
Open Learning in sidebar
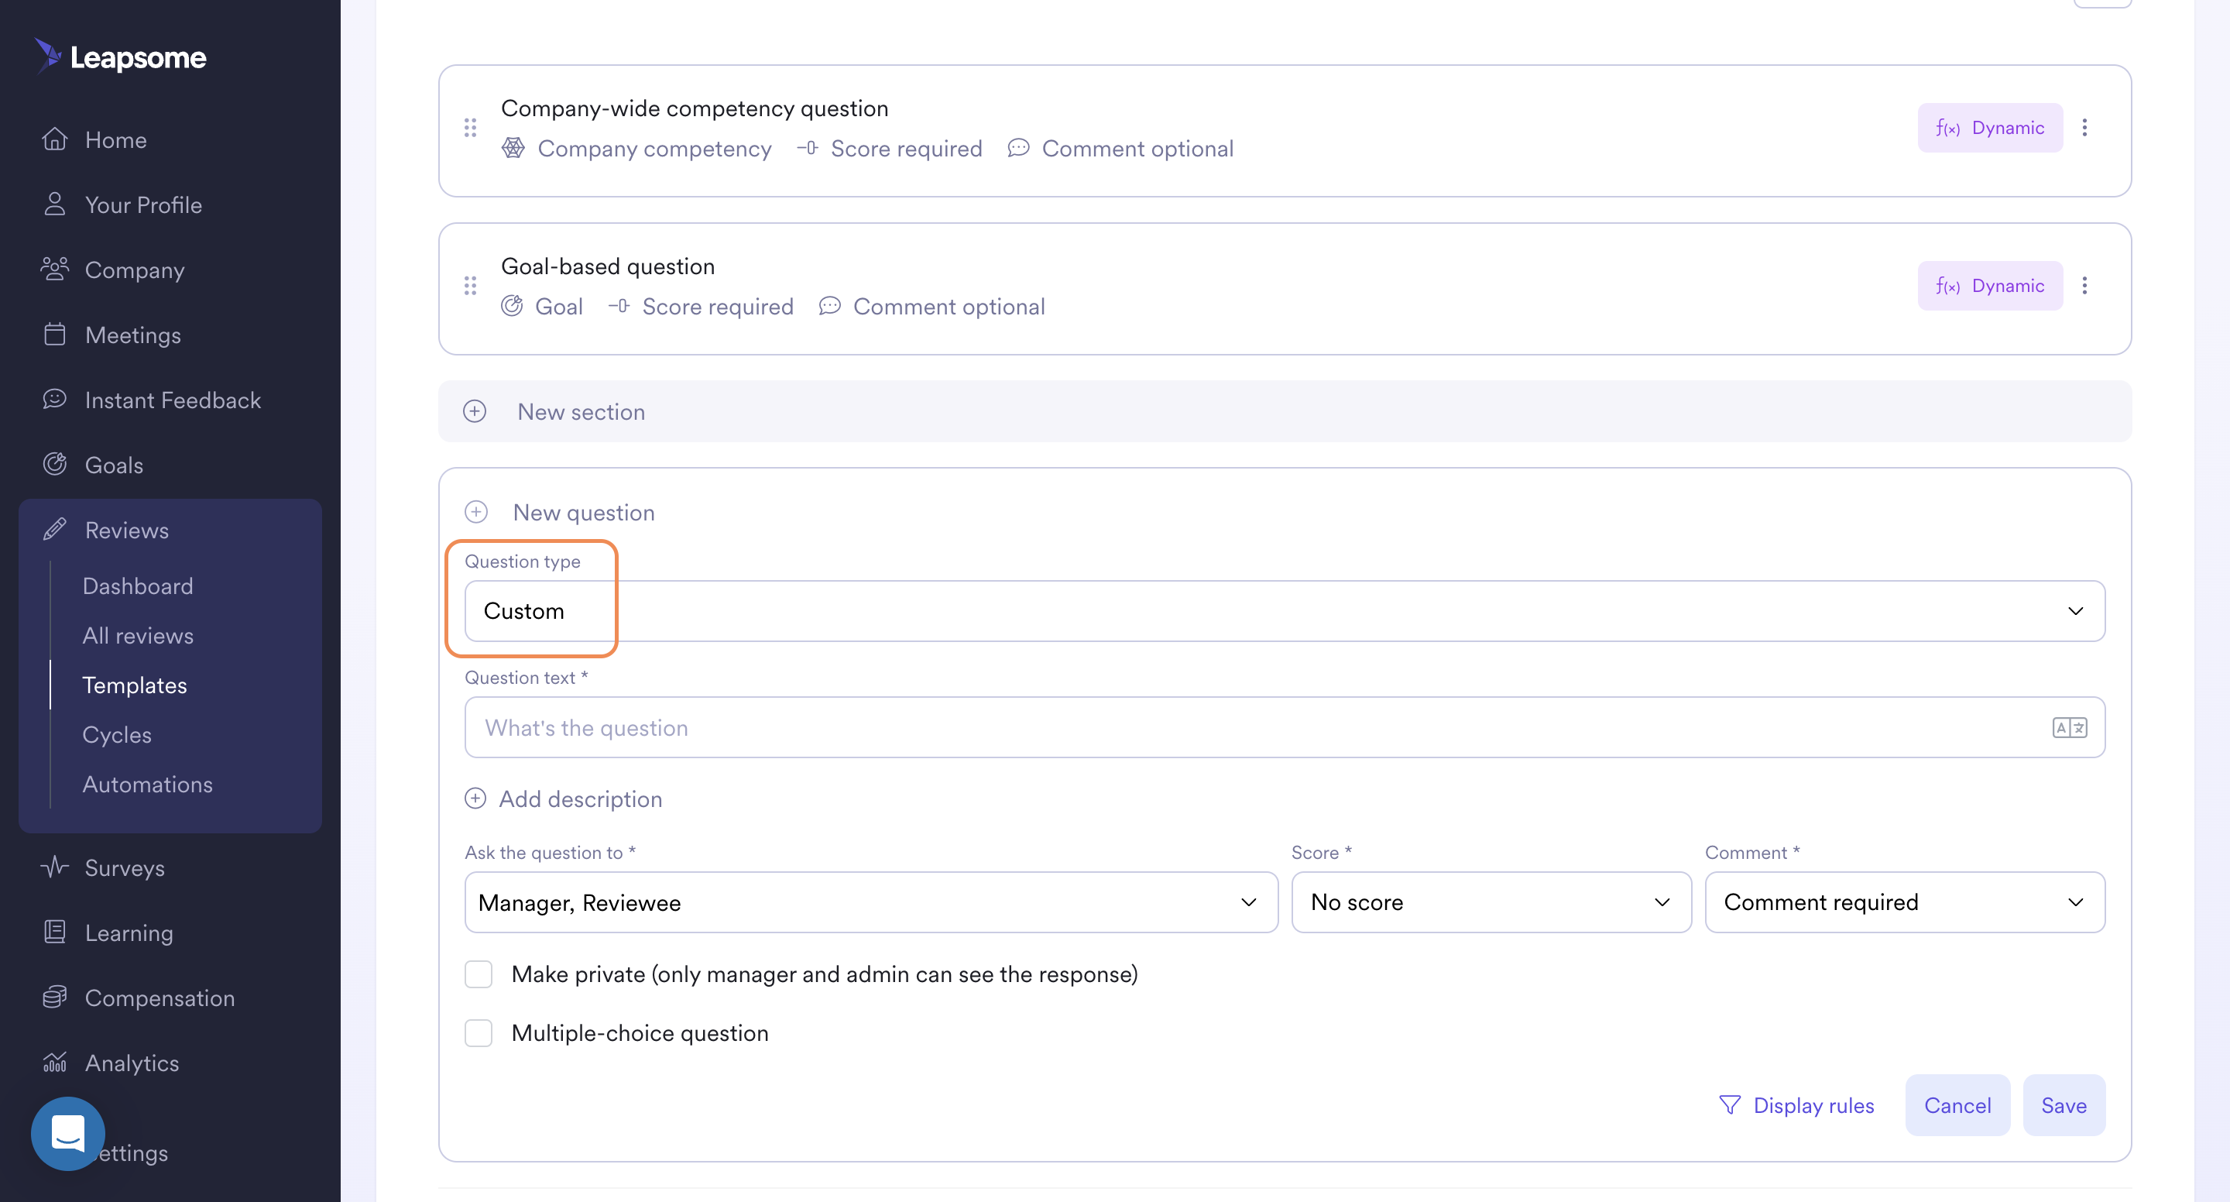(129, 932)
